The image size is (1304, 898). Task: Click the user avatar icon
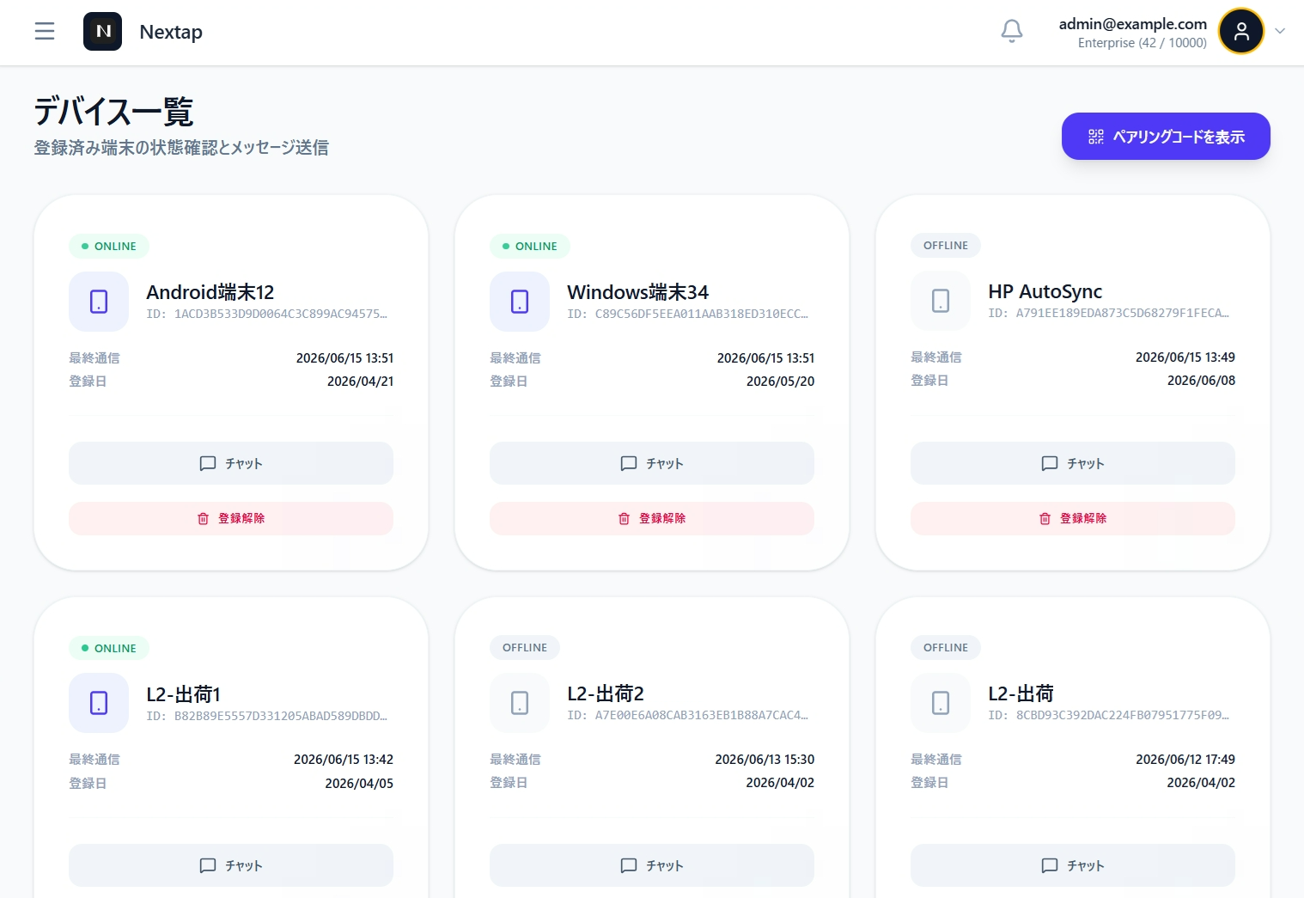[x=1241, y=31]
